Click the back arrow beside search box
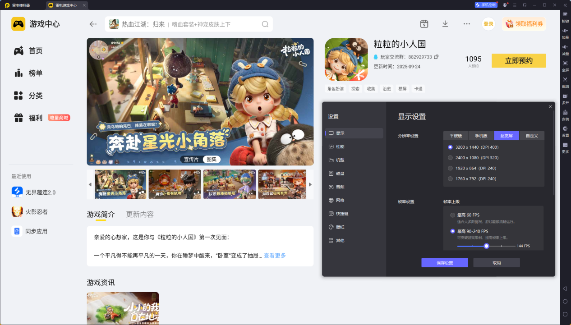This screenshot has height=325, width=571. (93, 24)
